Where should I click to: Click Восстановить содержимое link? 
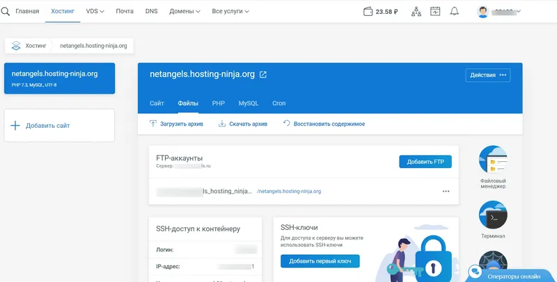point(329,124)
